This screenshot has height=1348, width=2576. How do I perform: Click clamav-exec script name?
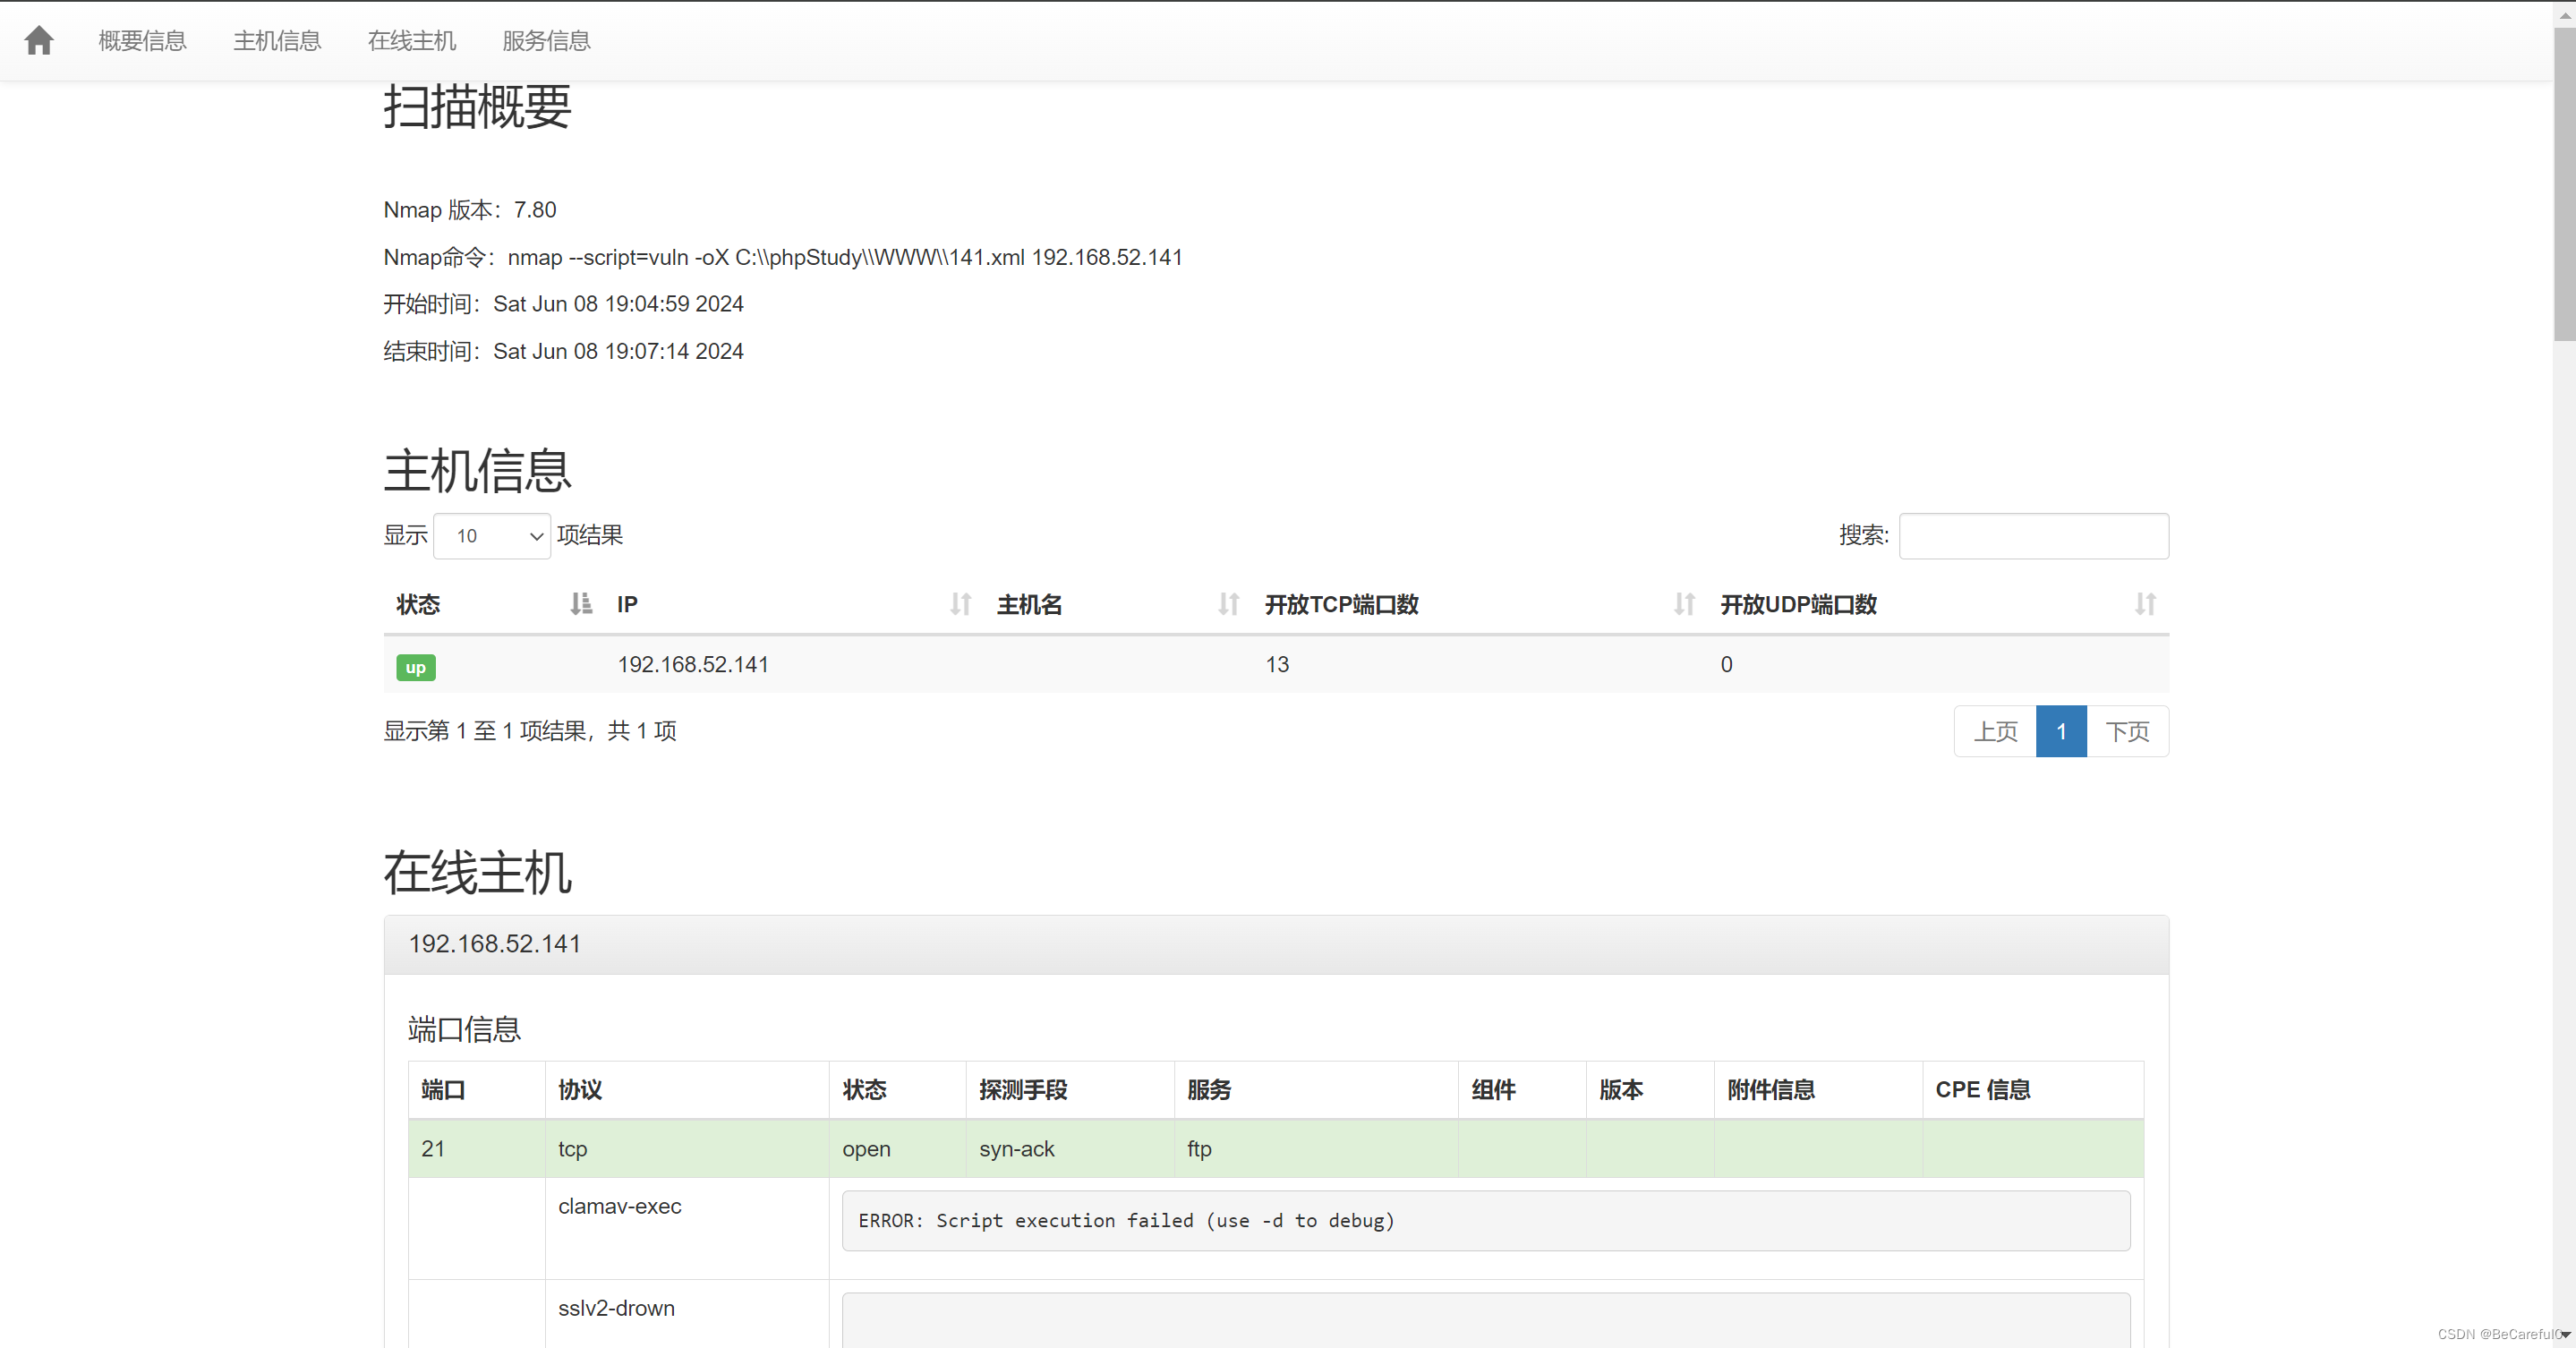pos(619,1206)
